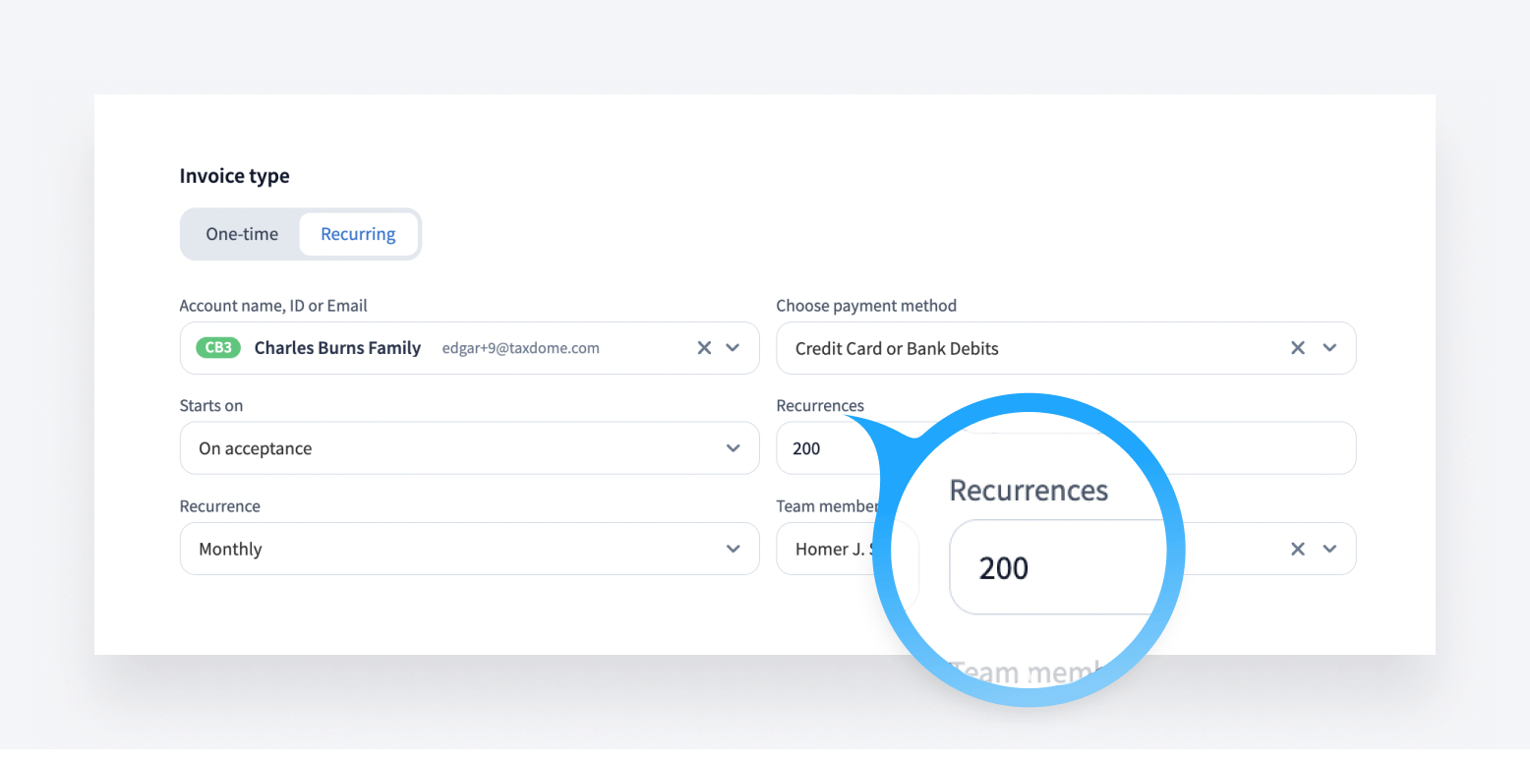Click the magnified Recurrences 200 field
Viewport: 1530px width, 761px height.
click(1042, 568)
